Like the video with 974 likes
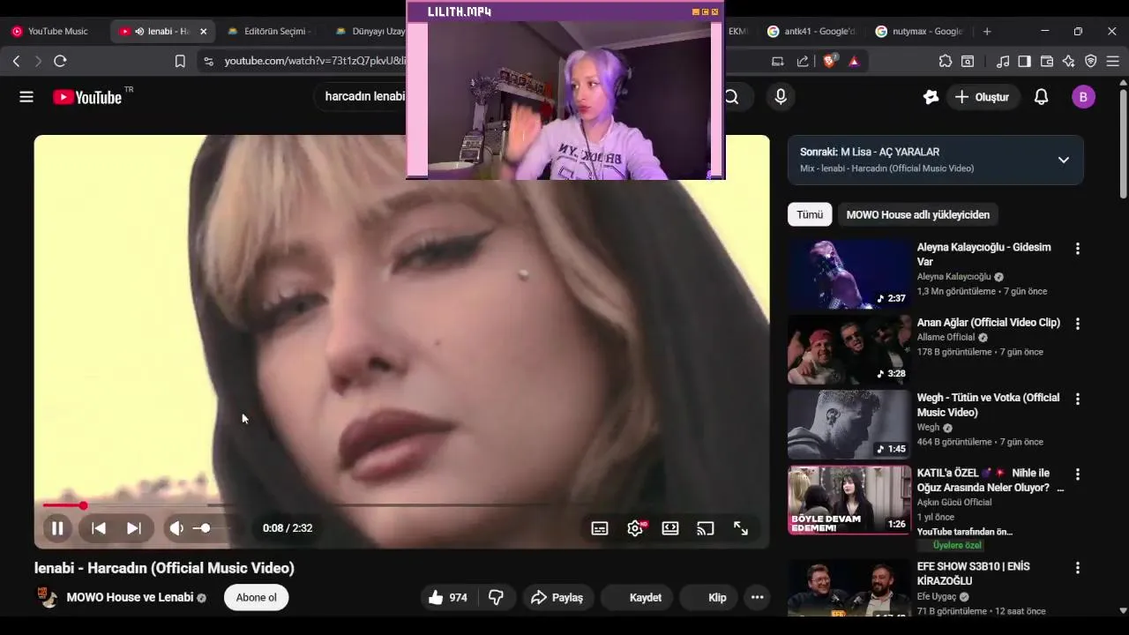This screenshot has height=635, width=1129. point(447,597)
